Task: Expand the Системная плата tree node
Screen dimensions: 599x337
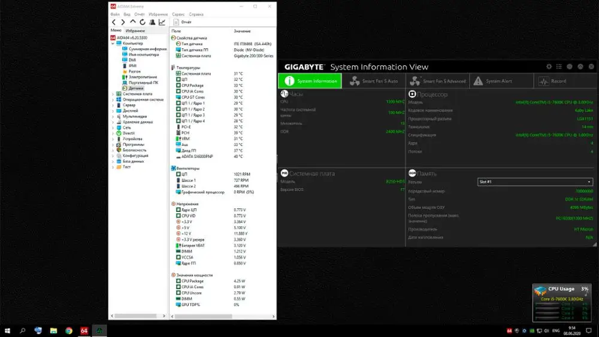Action: coord(113,94)
